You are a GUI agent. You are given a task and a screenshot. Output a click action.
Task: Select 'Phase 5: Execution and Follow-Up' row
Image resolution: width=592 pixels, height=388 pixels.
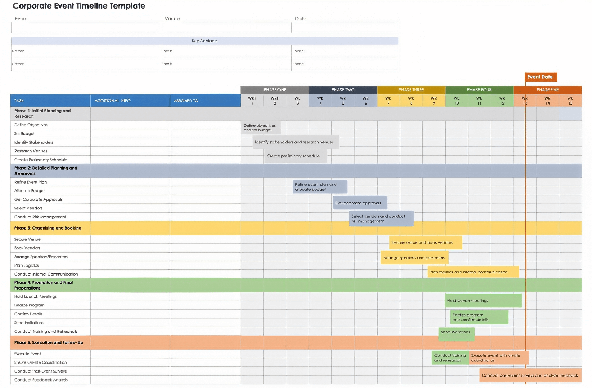click(x=296, y=342)
